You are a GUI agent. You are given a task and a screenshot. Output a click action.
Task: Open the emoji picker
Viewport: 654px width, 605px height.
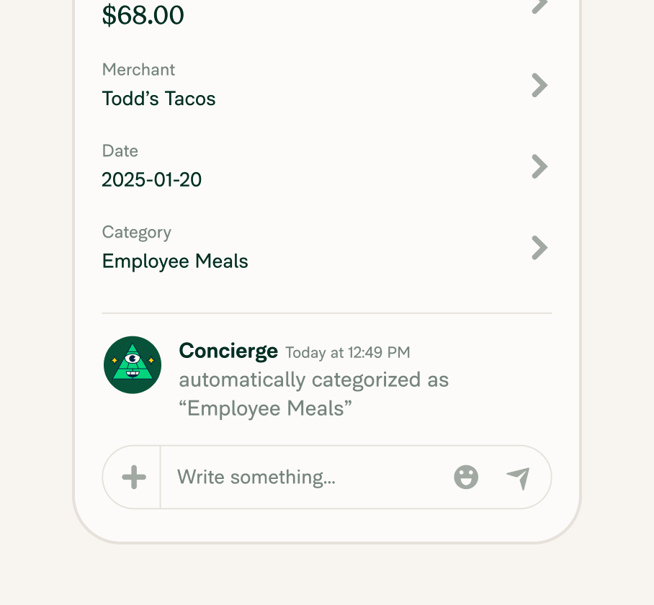pos(466,477)
